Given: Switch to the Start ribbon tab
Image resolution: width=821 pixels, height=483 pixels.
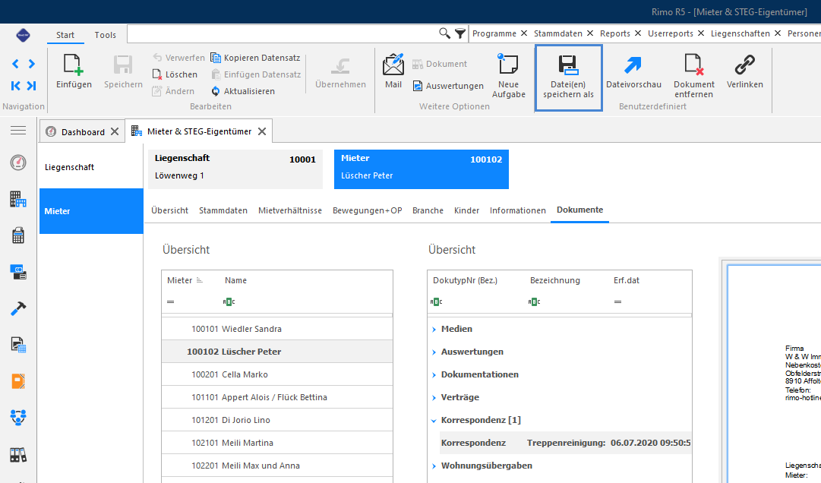Looking at the screenshot, I should pyautogui.click(x=65, y=35).
